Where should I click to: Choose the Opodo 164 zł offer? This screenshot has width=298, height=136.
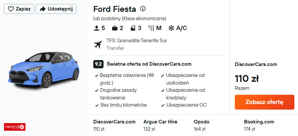pos(202,125)
